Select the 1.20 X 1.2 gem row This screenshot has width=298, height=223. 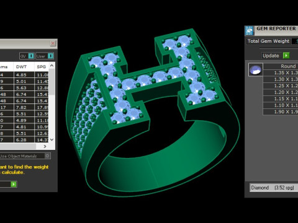(281, 92)
